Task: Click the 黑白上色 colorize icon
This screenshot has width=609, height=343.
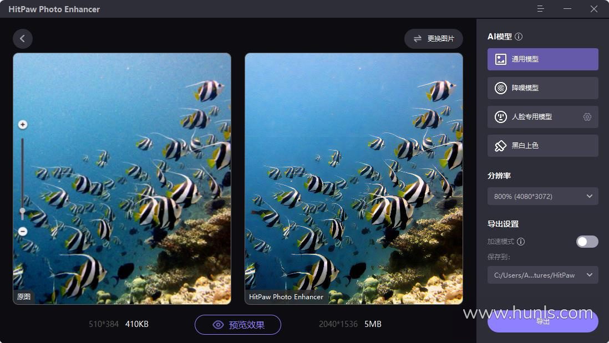Action: tap(501, 146)
